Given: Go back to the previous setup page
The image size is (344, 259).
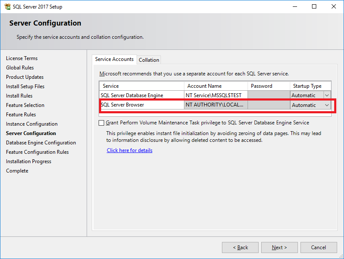Looking at the screenshot, I should click(x=240, y=247).
